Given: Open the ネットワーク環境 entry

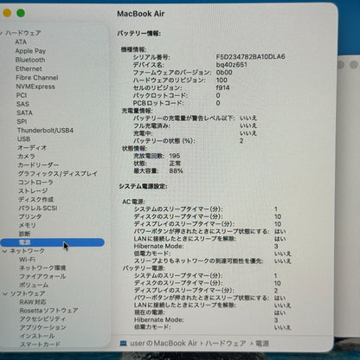Looking at the screenshot, I should pyautogui.click(x=42, y=268).
